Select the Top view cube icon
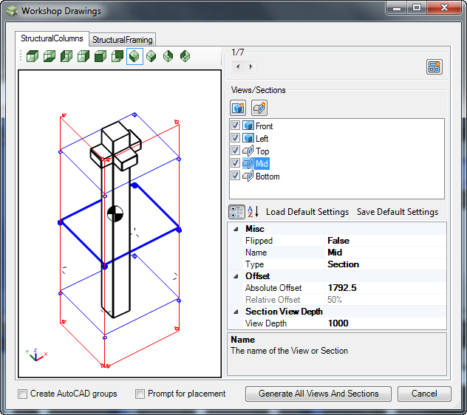The image size is (467, 415). (33, 56)
